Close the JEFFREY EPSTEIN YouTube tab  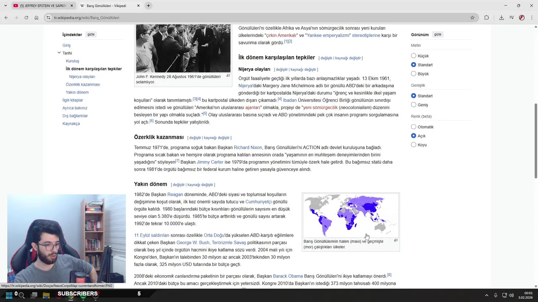point(71,6)
